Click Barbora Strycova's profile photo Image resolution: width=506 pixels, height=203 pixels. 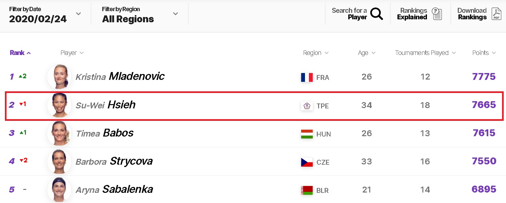(59, 161)
